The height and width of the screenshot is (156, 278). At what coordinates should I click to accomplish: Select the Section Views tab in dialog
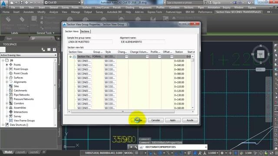point(72,31)
